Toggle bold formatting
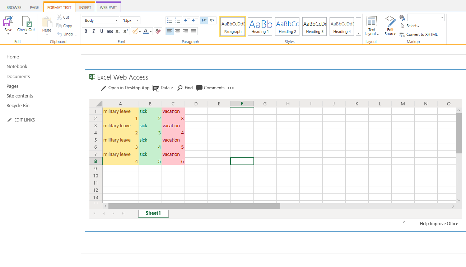This screenshot has height=267, width=466. [86, 31]
